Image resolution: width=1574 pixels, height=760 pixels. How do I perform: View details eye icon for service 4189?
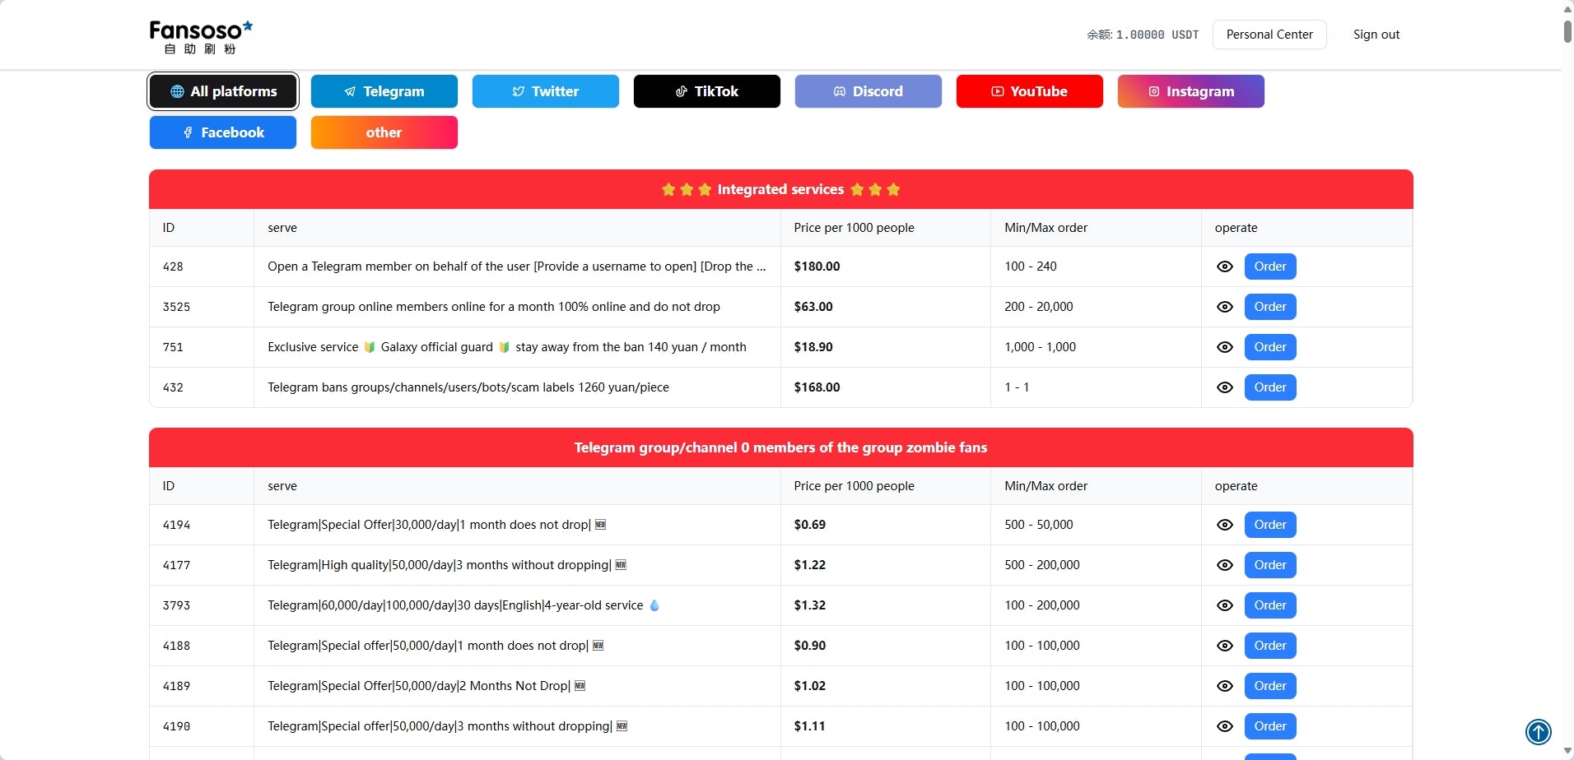coord(1225,686)
